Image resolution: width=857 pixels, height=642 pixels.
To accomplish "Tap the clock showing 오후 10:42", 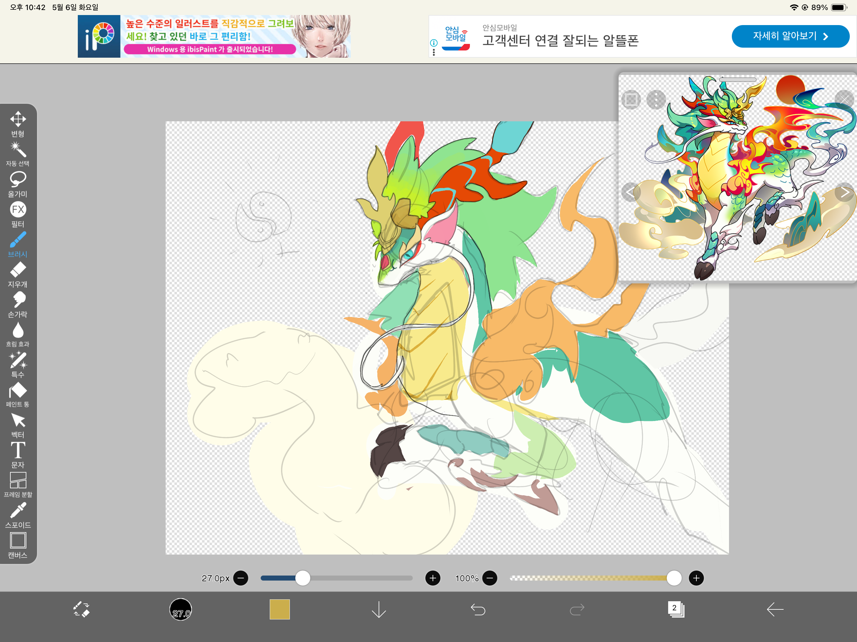I will coord(28,7).
